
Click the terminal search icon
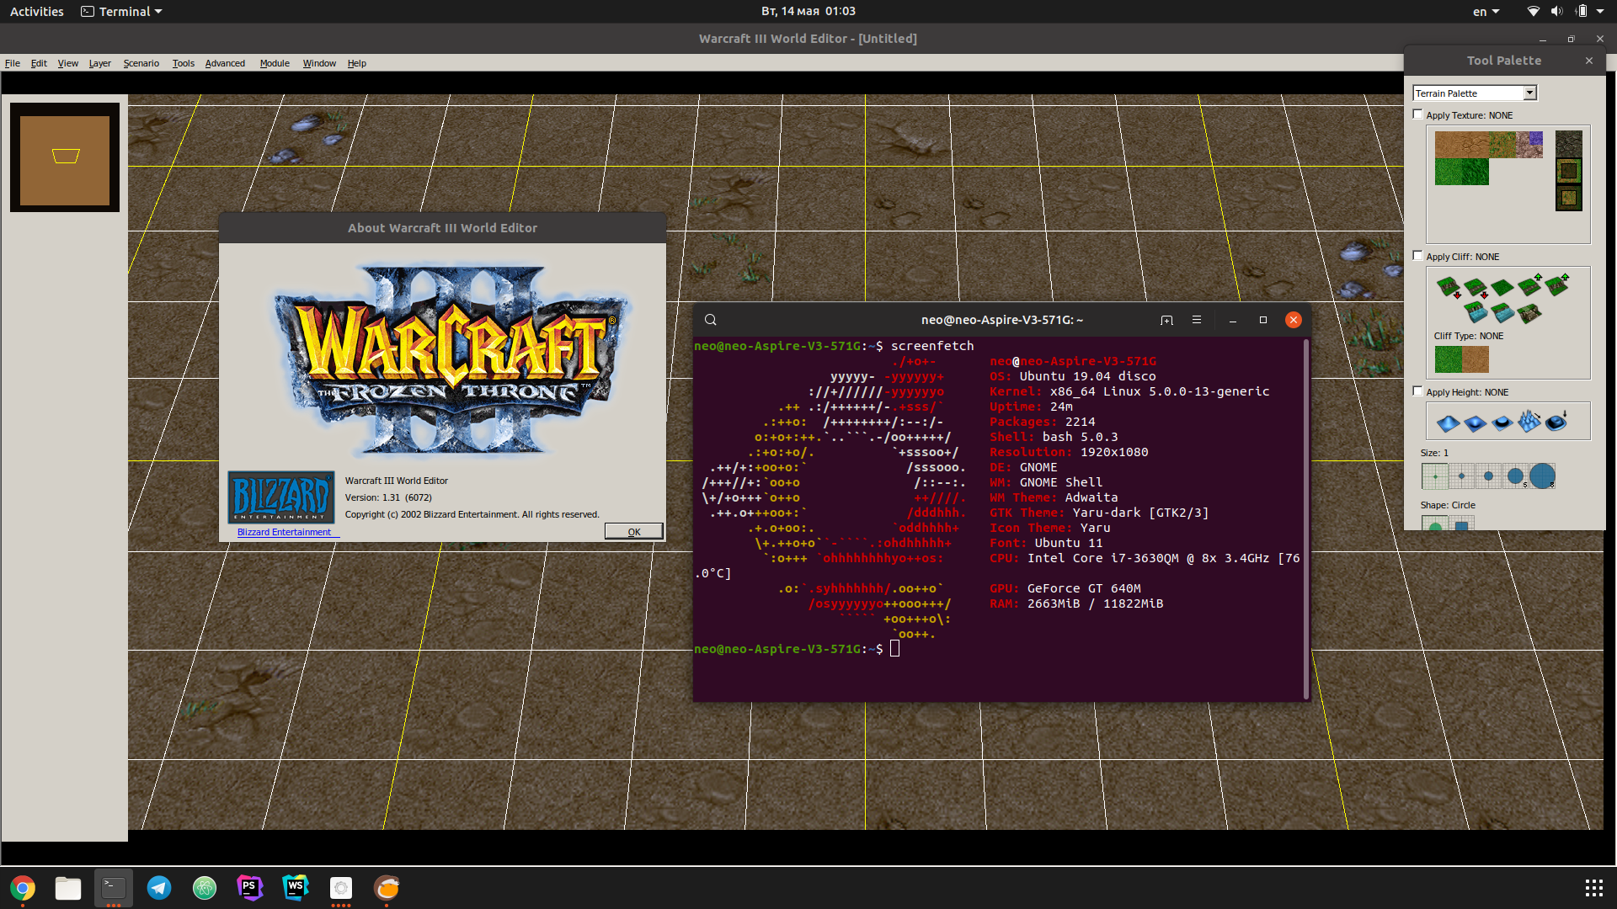tap(711, 320)
